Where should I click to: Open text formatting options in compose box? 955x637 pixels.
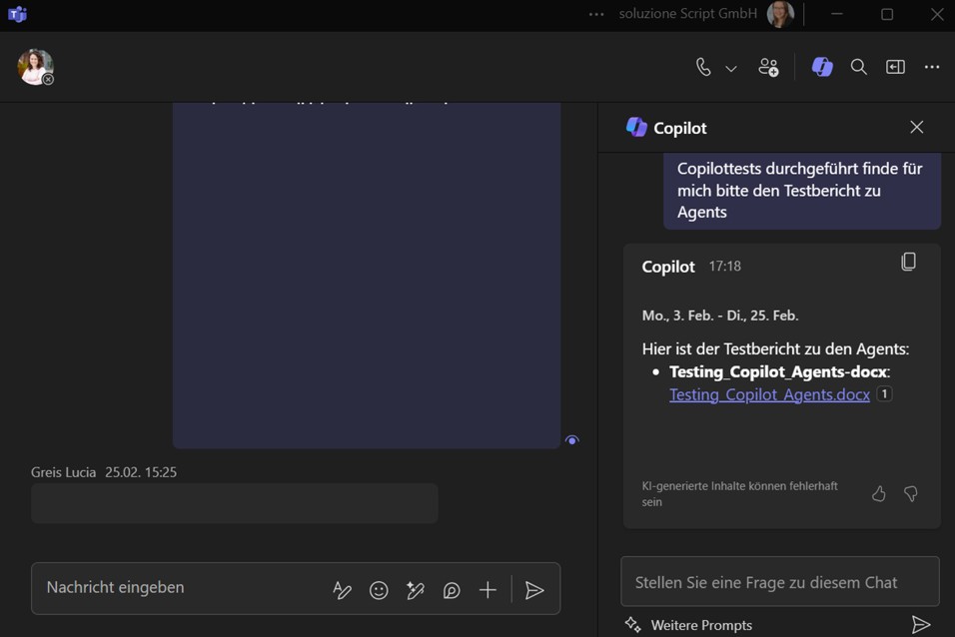pyautogui.click(x=342, y=590)
